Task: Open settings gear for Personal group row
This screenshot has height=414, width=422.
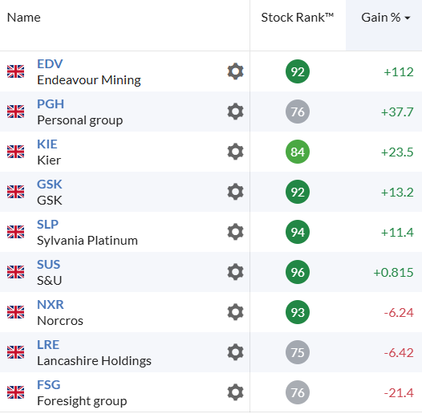Action: 236,112
